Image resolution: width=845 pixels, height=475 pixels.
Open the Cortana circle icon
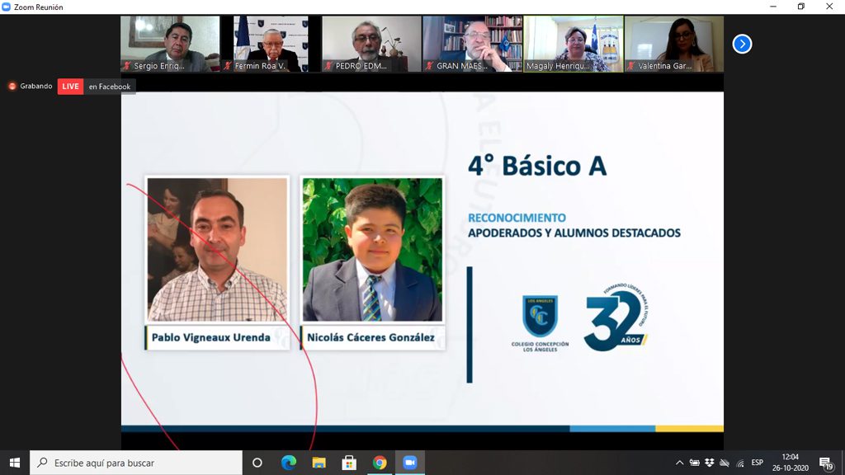tap(257, 463)
